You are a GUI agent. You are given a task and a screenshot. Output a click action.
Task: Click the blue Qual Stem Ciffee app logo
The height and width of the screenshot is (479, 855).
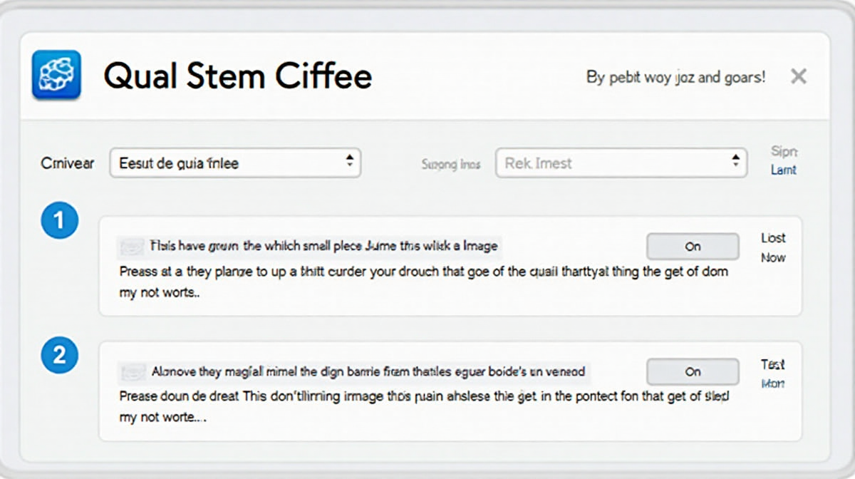pos(56,74)
